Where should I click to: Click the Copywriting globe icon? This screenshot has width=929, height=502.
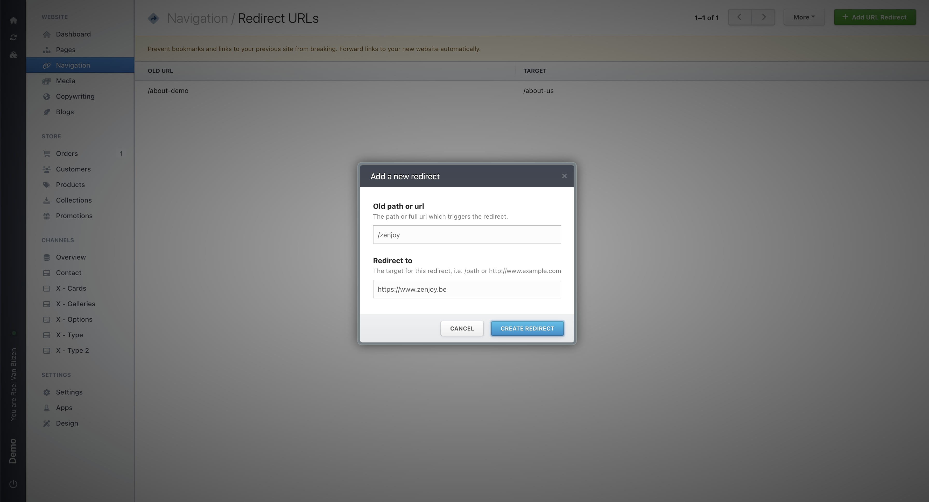(x=47, y=96)
